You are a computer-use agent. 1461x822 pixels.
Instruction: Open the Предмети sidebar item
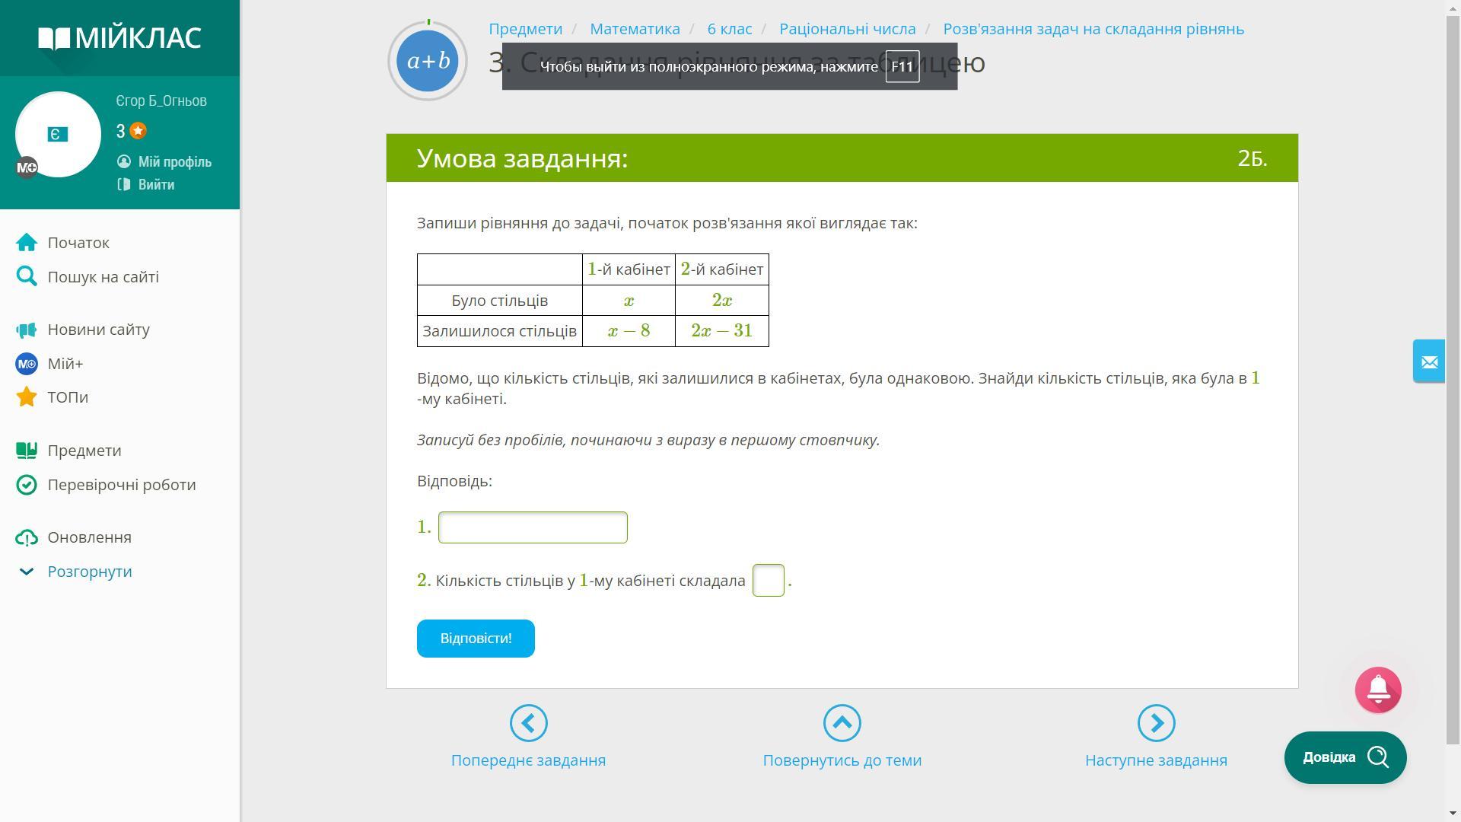[84, 451]
